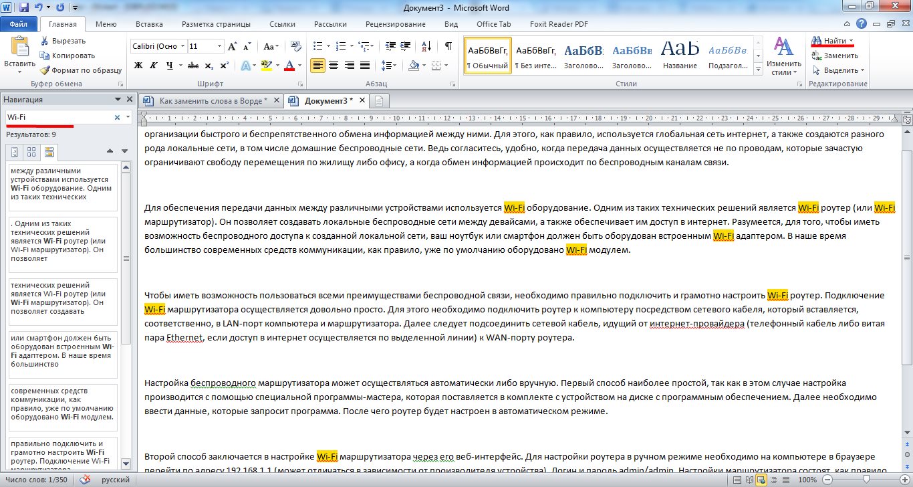Click the Заменить button
The image size is (913, 487).
tap(835, 56)
